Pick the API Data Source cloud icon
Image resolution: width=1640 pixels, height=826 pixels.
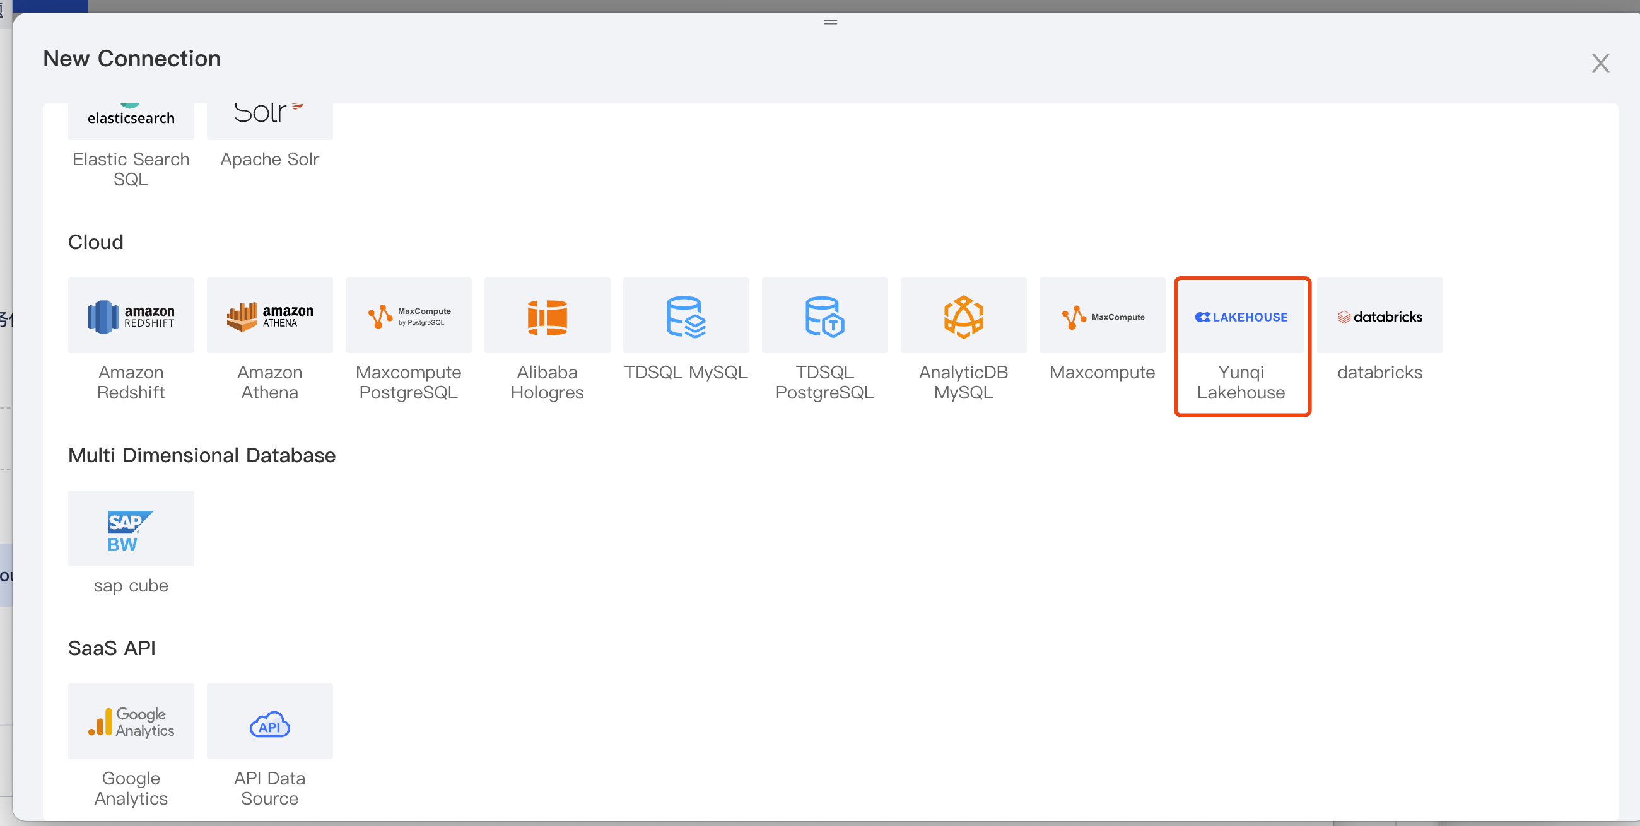point(269,721)
